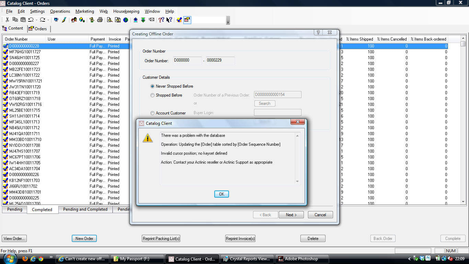The height and width of the screenshot is (264, 469).
Task: Click the Reprint Packing List(s) button
Action: tap(161, 239)
